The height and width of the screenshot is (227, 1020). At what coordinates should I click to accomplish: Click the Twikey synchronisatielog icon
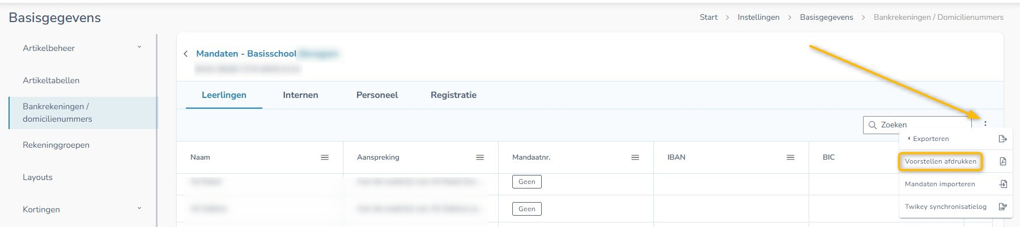1002,207
